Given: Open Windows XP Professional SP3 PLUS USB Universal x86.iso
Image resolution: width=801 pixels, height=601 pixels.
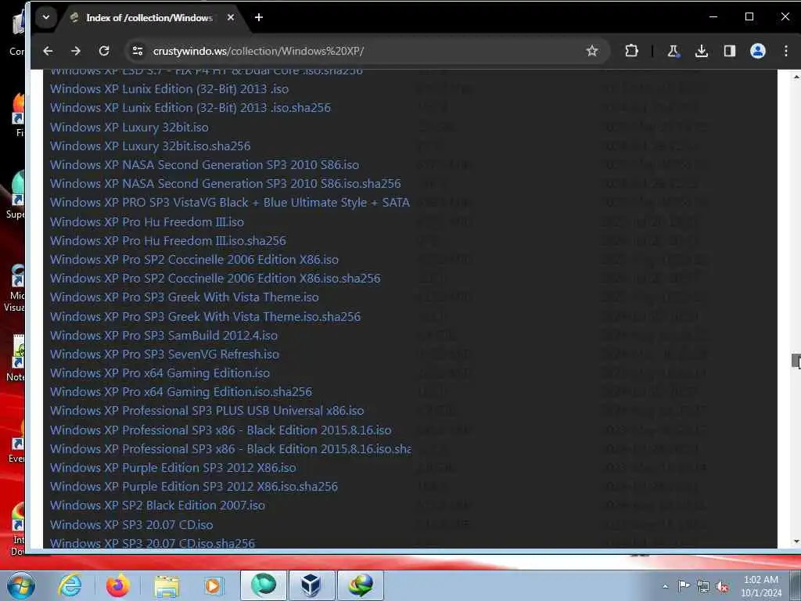Looking at the screenshot, I should (x=207, y=411).
